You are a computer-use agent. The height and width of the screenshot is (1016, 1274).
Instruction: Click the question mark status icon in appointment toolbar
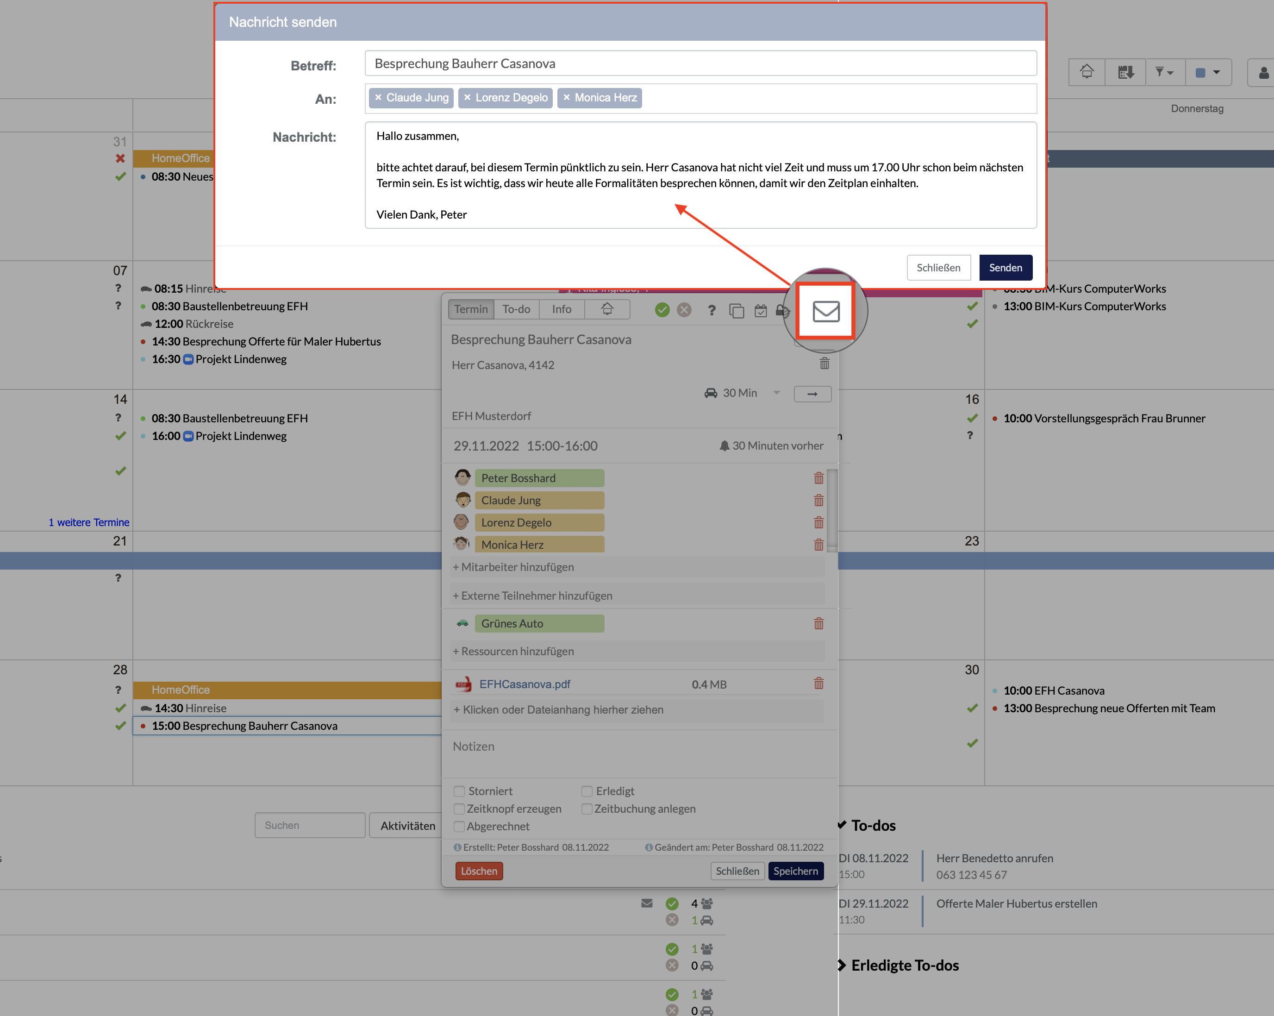tap(712, 310)
